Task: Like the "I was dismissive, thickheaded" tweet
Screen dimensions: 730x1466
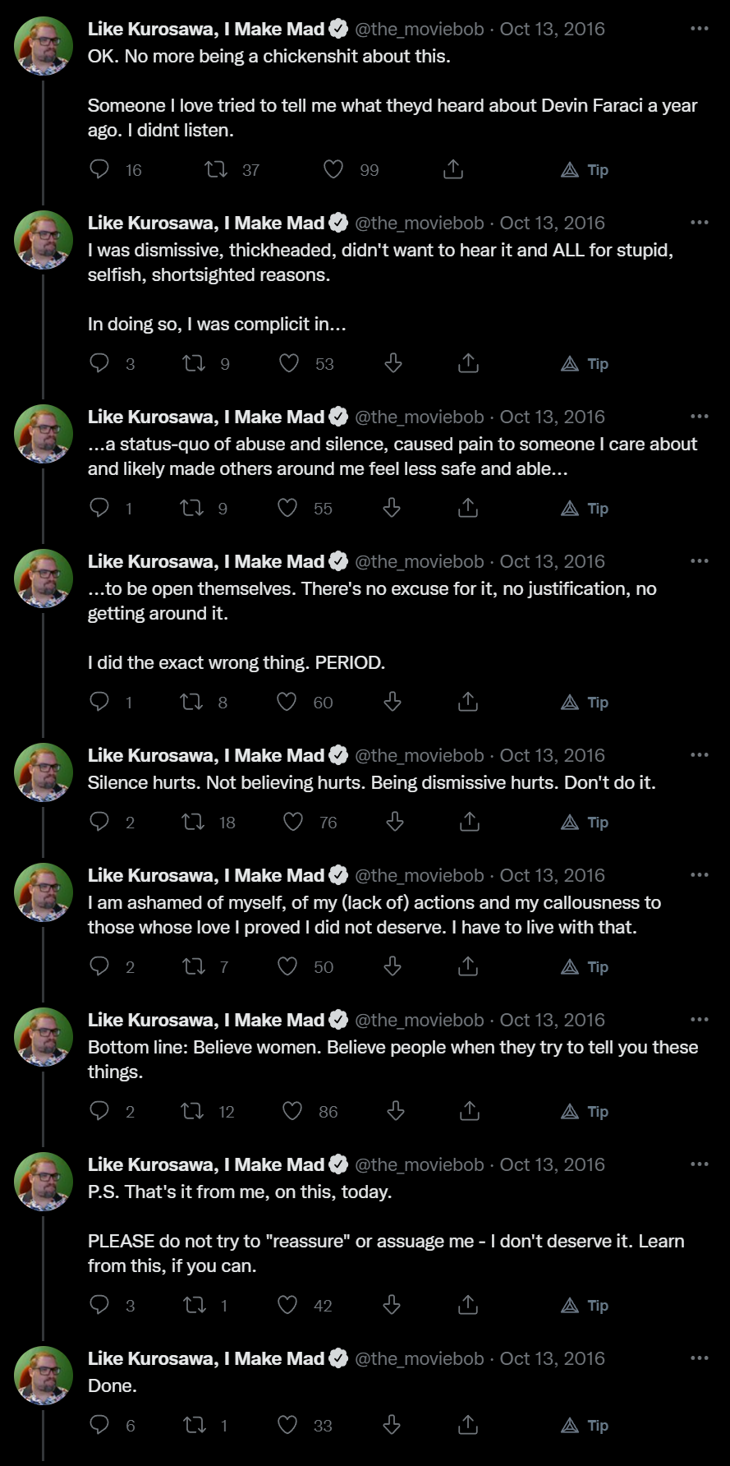Action: click(x=289, y=363)
